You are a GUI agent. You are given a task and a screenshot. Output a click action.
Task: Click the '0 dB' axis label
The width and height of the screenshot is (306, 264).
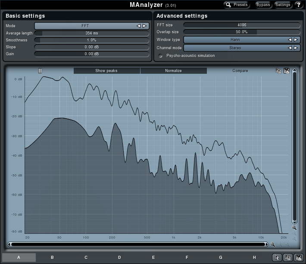(18, 79)
